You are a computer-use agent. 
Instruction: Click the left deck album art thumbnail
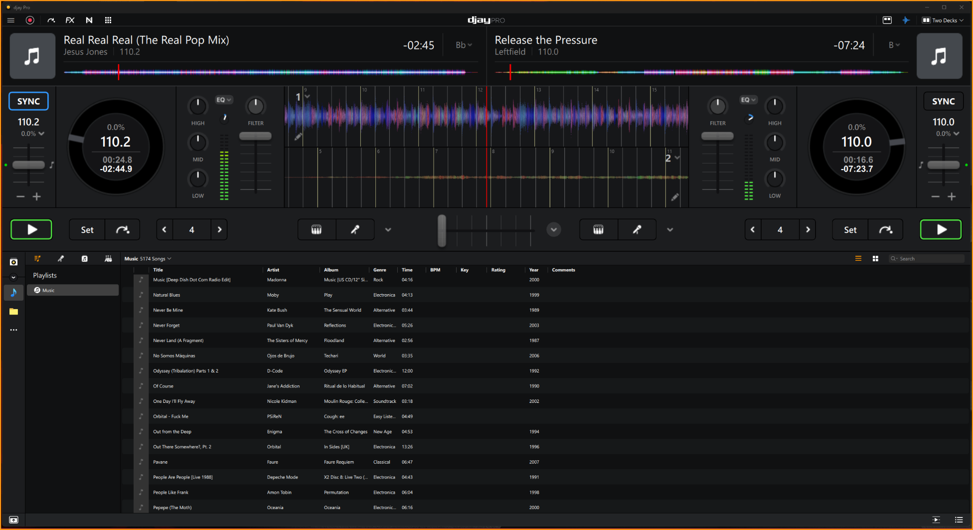tap(32, 56)
